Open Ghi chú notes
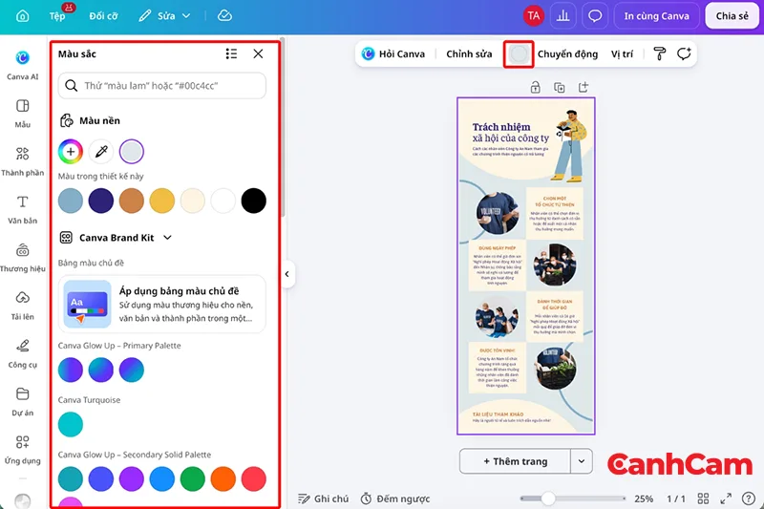 [x=324, y=498]
